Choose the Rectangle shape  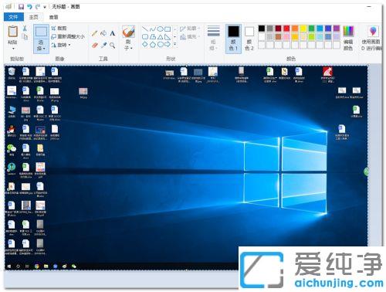168,29
